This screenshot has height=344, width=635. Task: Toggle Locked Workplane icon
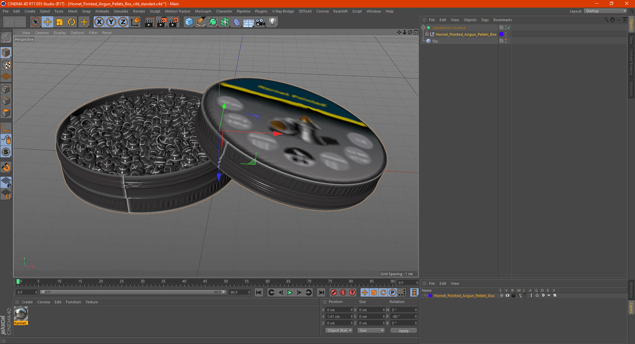pos(6,182)
